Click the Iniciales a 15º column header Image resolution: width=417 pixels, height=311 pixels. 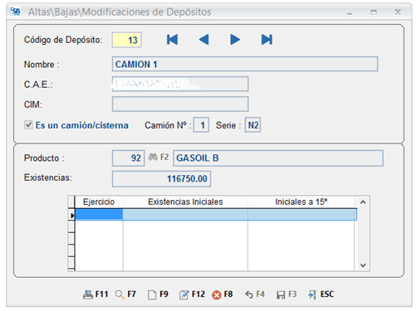pyautogui.click(x=301, y=202)
